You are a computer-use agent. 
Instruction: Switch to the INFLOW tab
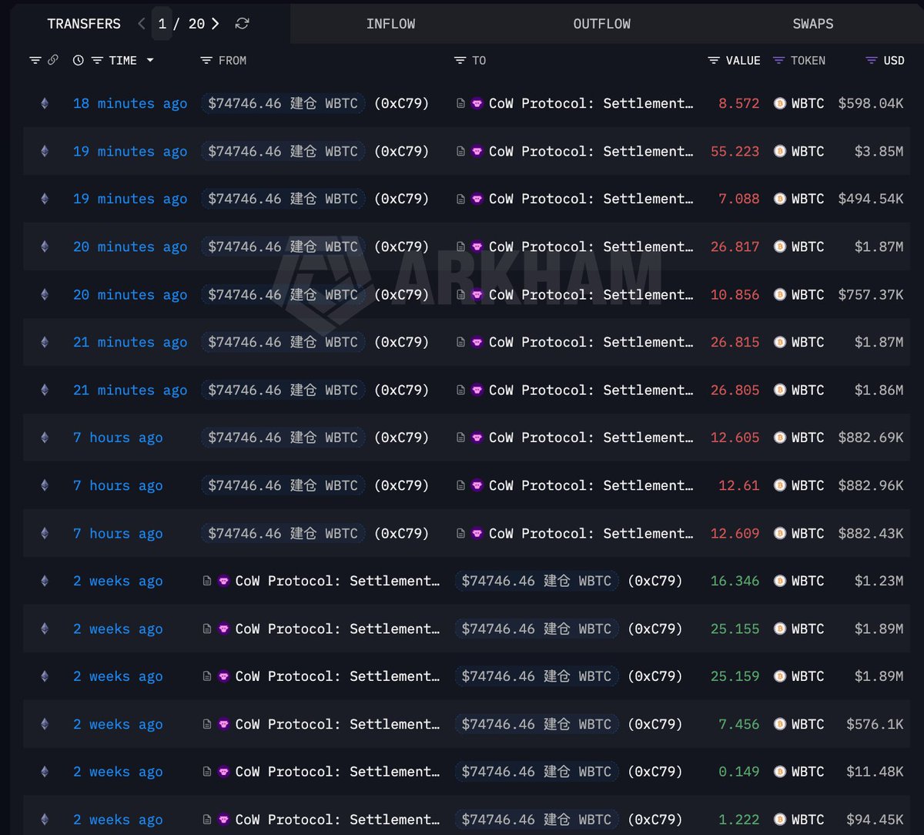pyautogui.click(x=390, y=24)
